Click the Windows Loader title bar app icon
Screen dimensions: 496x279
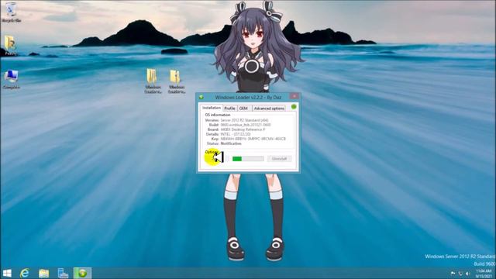pyautogui.click(x=201, y=97)
